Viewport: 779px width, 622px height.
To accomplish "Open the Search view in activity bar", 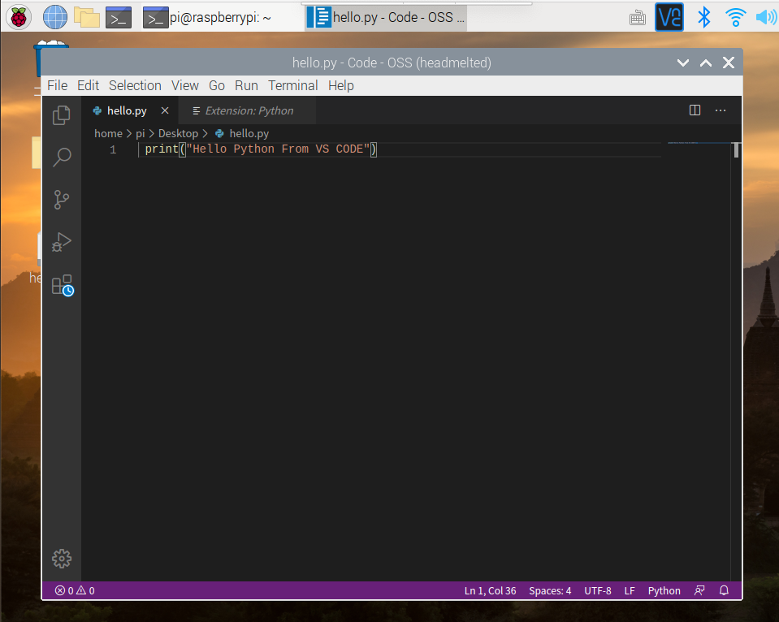I will 62,157.
